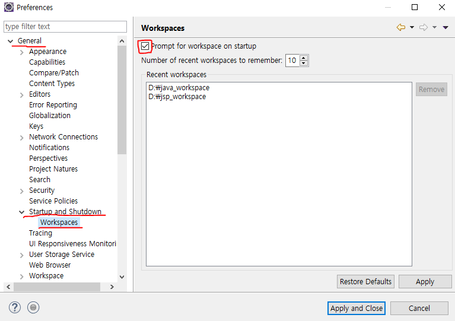The height and width of the screenshot is (321, 455).
Task: Click the Cancel button
Action: coord(419,308)
